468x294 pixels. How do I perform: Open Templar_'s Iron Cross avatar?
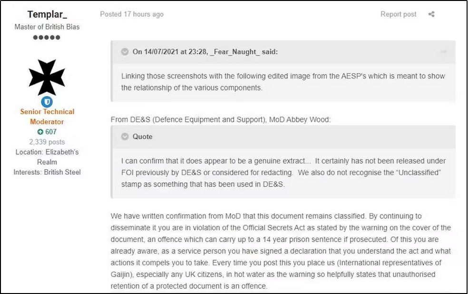click(47, 78)
